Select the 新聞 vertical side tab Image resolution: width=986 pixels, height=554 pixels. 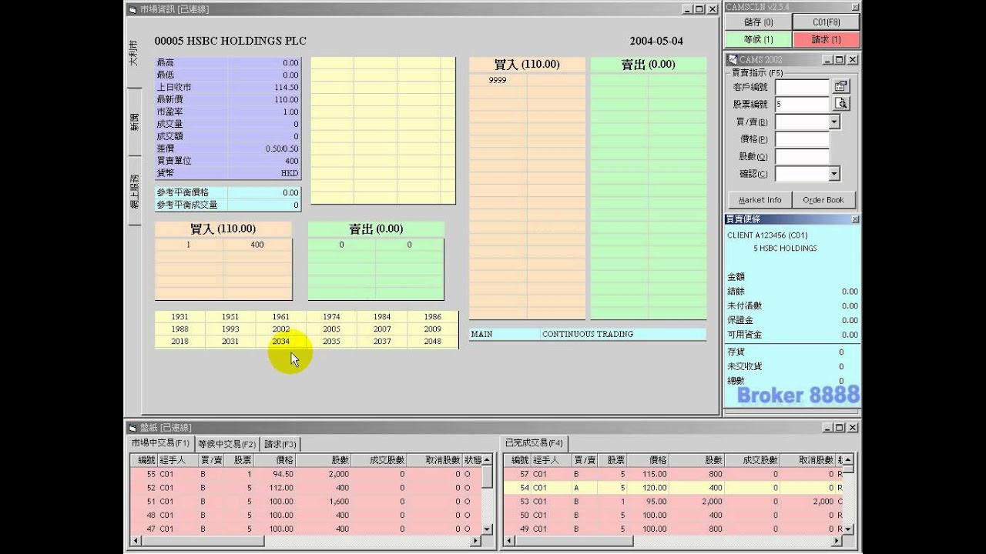134,122
